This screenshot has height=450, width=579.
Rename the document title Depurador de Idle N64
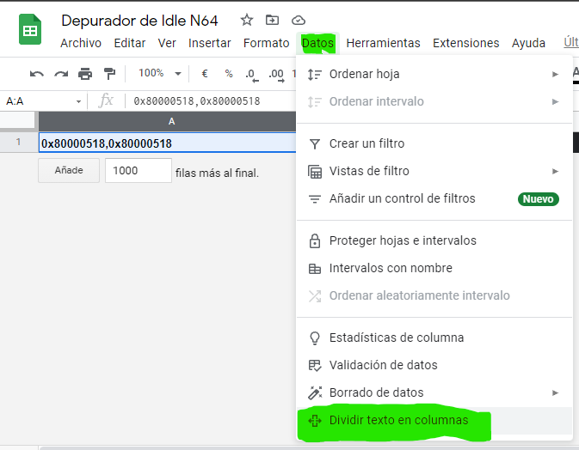point(139,21)
